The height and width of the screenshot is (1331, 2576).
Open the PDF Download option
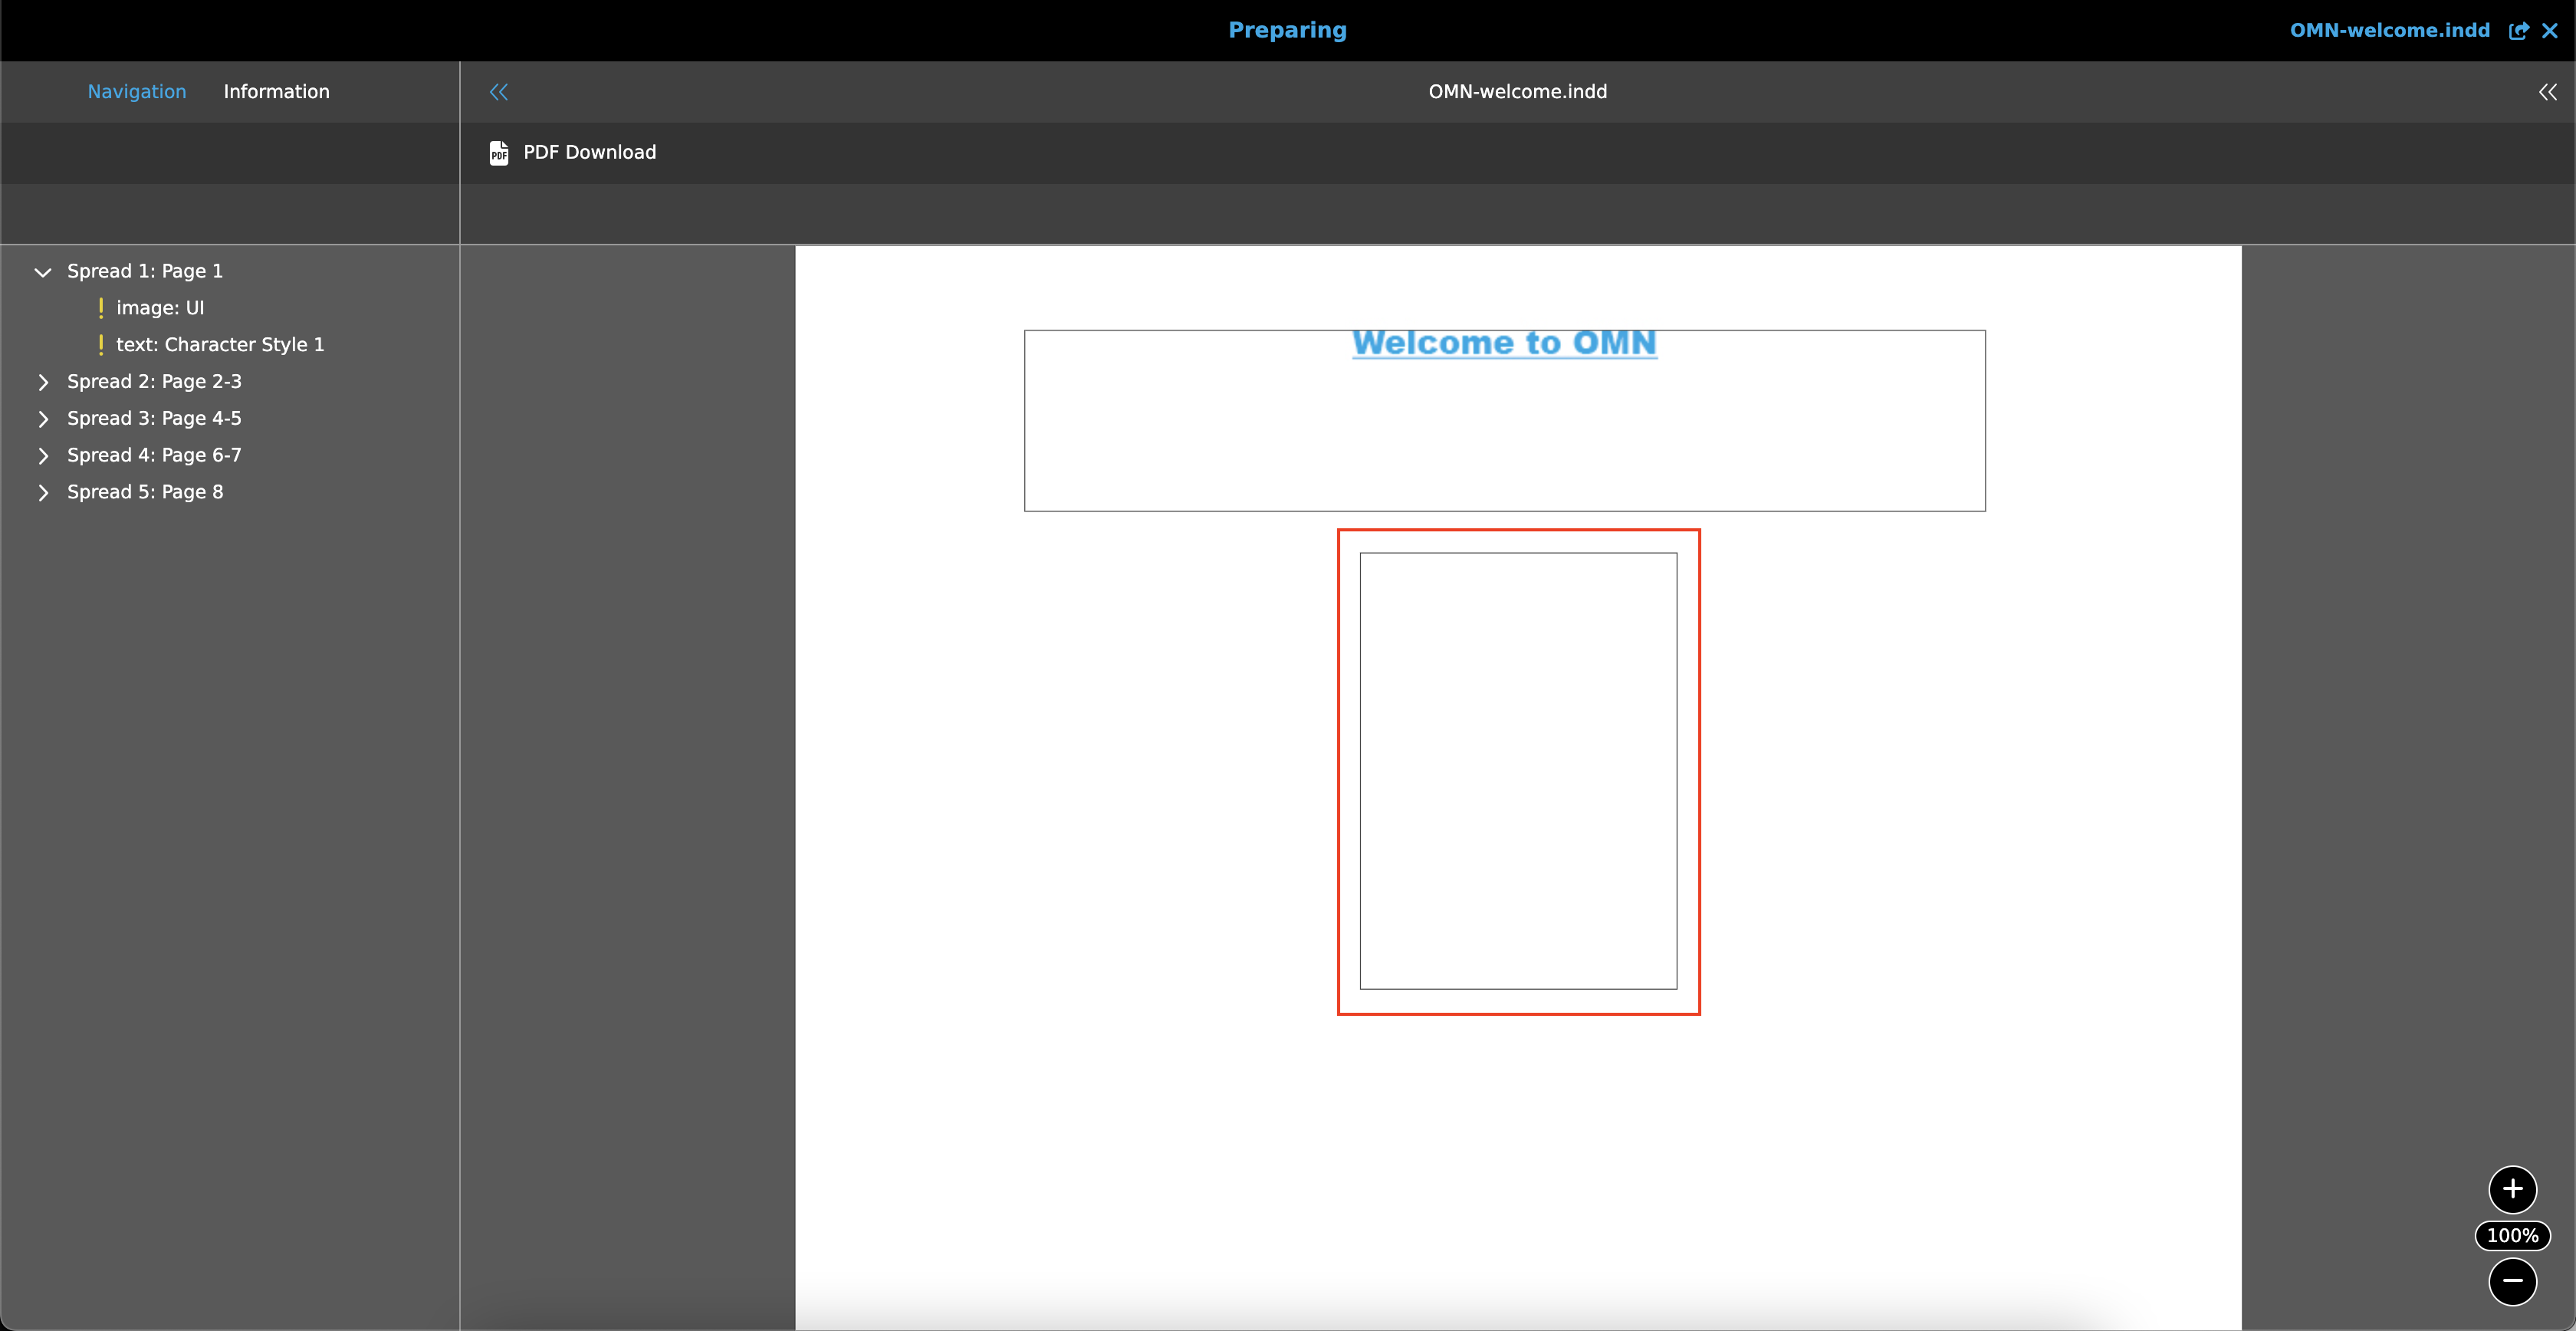[x=589, y=152]
